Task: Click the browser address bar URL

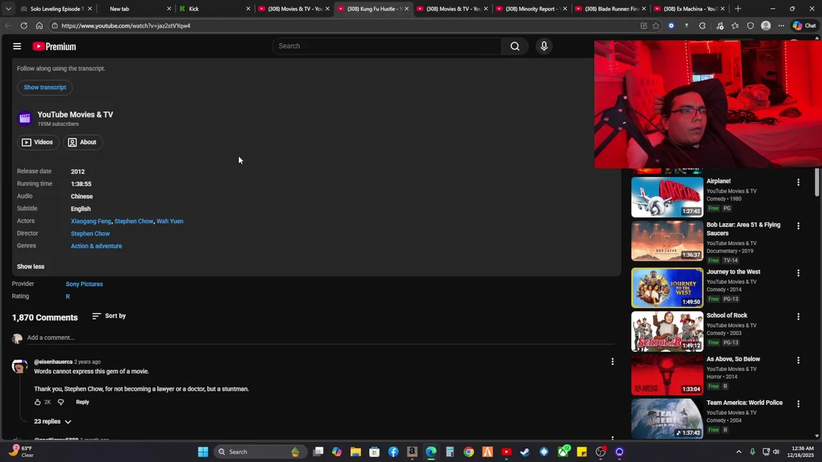Action: (126, 26)
